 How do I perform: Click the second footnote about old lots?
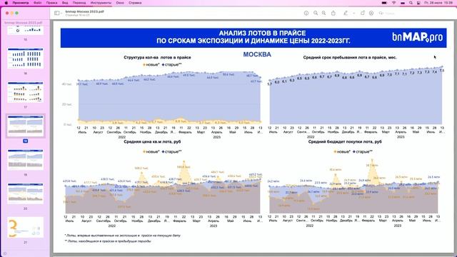point(108,241)
